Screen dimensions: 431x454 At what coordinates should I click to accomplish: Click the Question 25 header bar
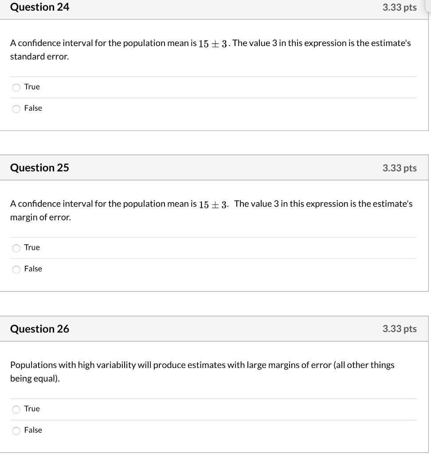pos(177,168)
